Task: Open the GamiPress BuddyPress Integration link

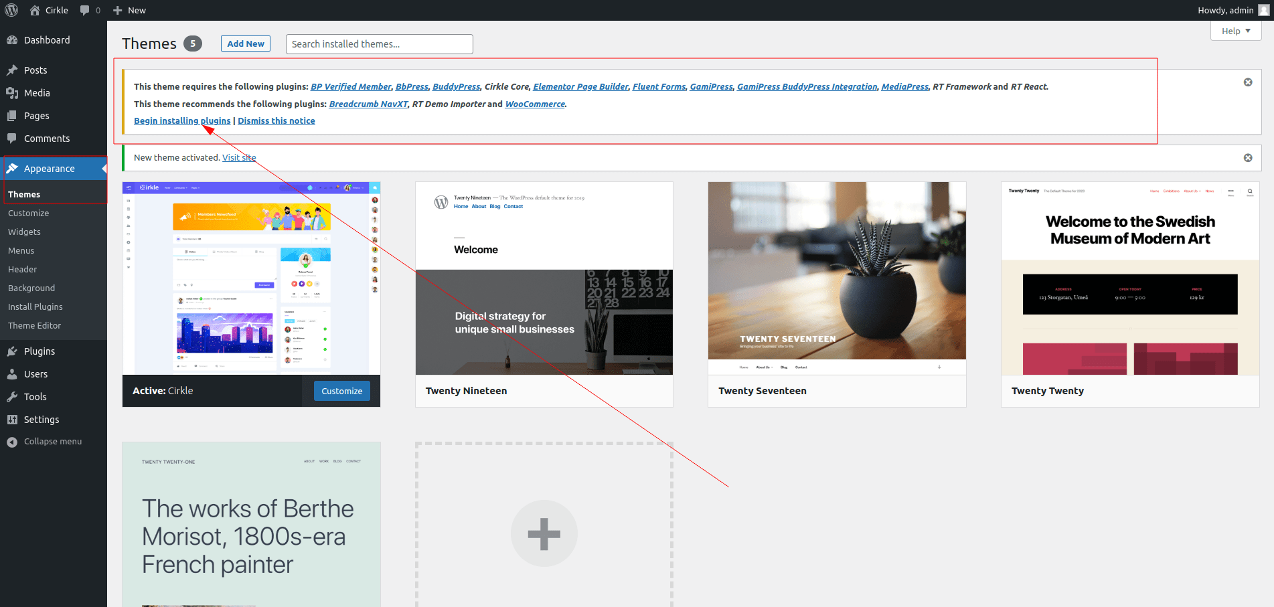Action: click(x=807, y=86)
